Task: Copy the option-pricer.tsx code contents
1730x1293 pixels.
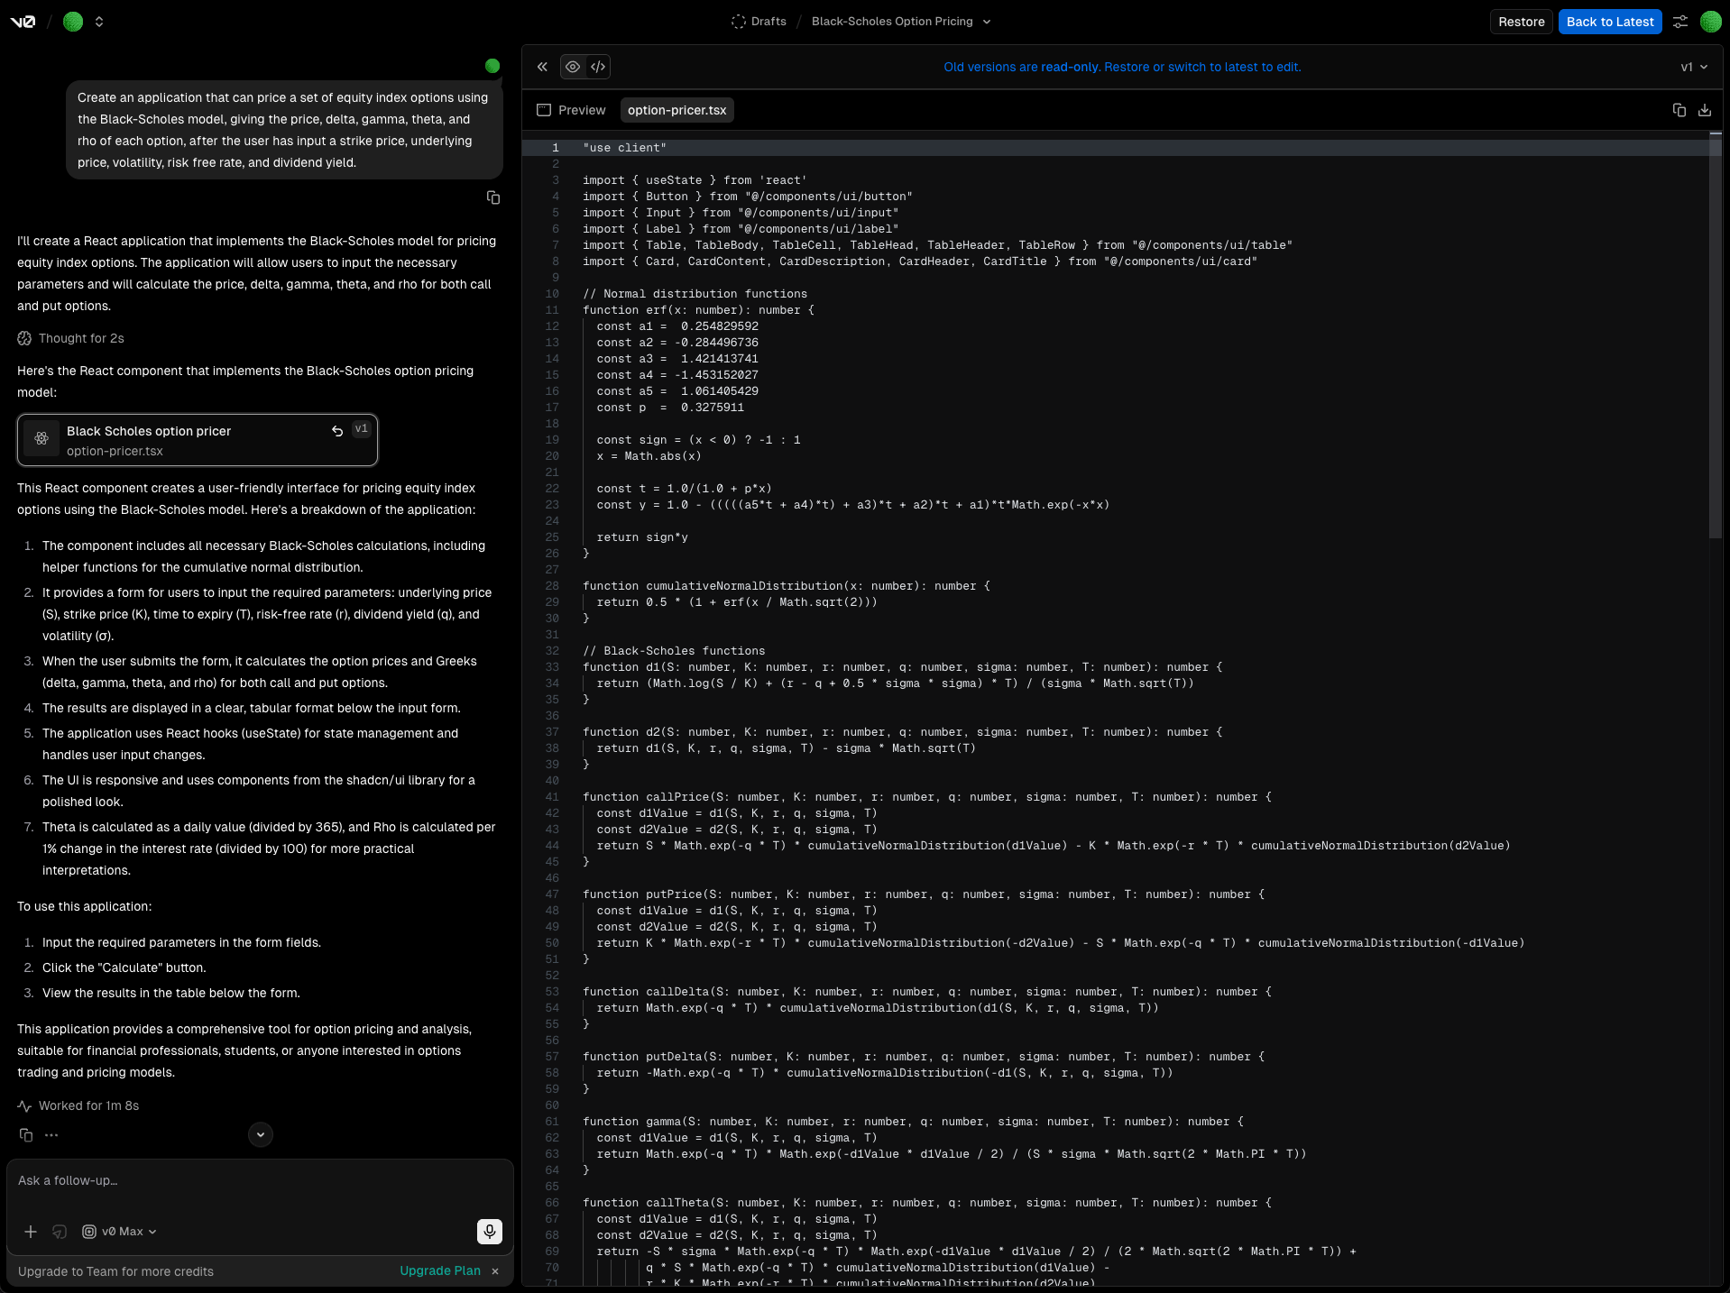Action: pos(1679,110)
